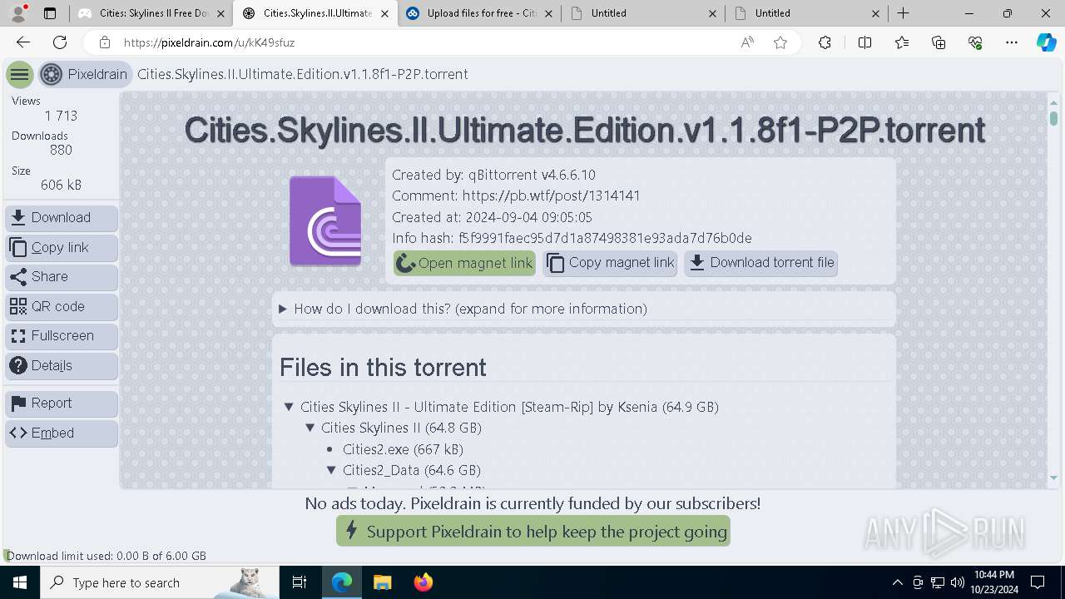Open Task View

pos(300,582)
